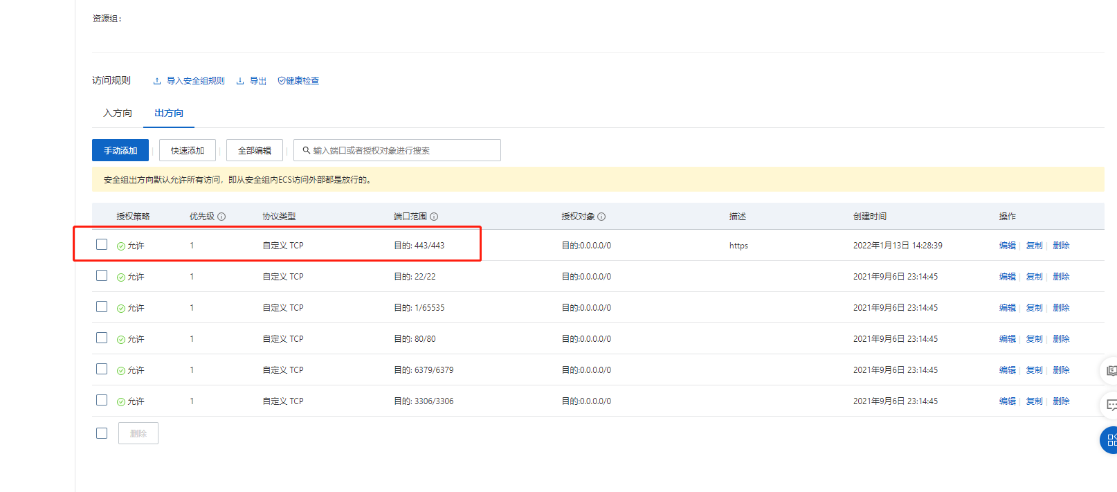Delete the 22/22 rule
Image resolution: width=1117 pixels, height=492 pixels.
1061,277
